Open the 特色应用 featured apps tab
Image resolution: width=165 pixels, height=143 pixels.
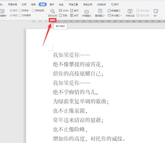[88, 4]
